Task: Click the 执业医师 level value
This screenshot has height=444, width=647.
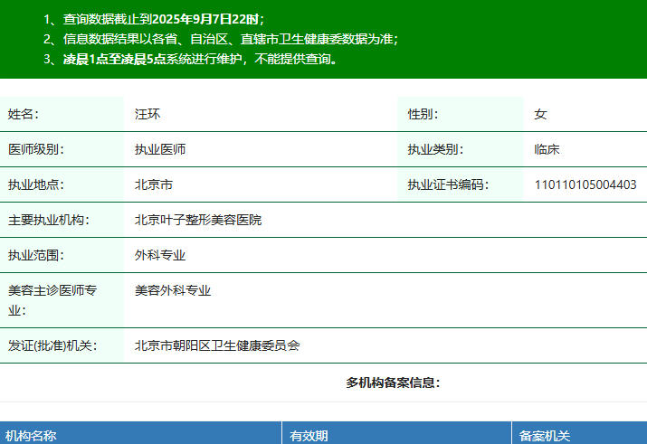Action: (x=160, y=149)
